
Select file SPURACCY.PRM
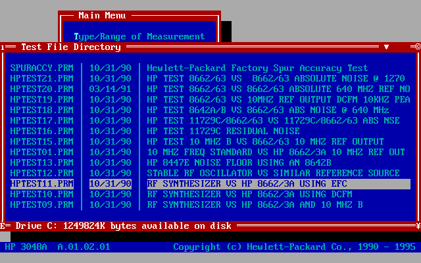42,68
